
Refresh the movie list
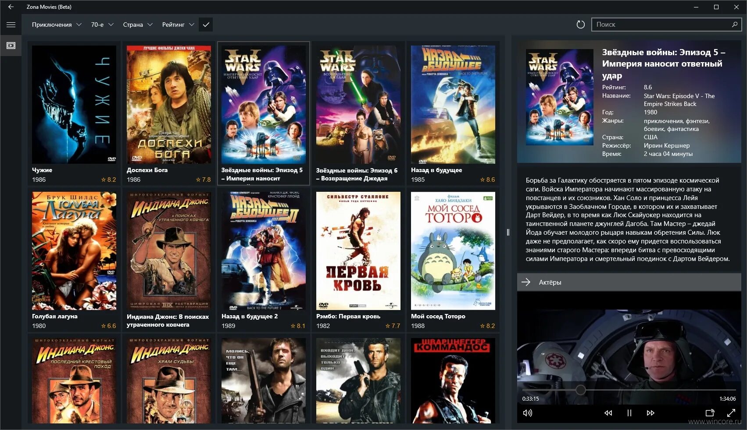pyautogui.click(x=580, y=25)
